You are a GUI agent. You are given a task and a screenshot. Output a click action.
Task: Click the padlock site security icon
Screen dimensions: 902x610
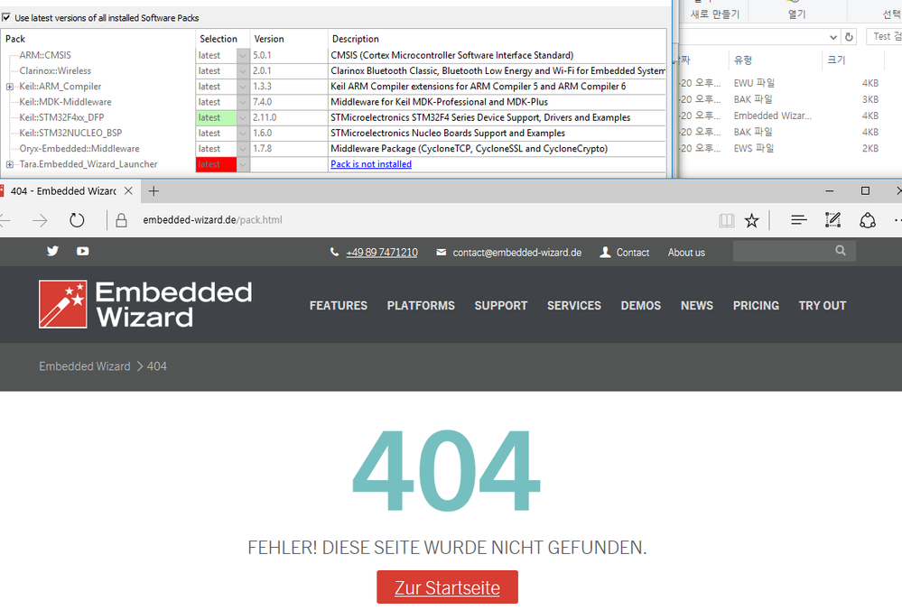coord(121,220)
